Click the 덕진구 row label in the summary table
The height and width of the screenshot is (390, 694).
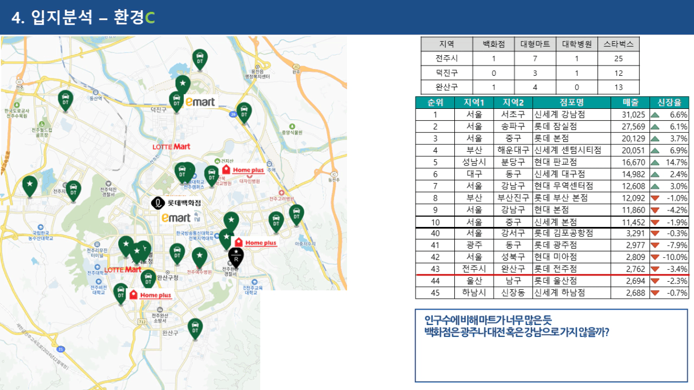(447, 72)
